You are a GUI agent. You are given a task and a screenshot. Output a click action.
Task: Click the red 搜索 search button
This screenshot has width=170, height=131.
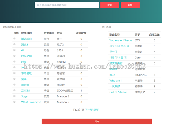(110, 5)
